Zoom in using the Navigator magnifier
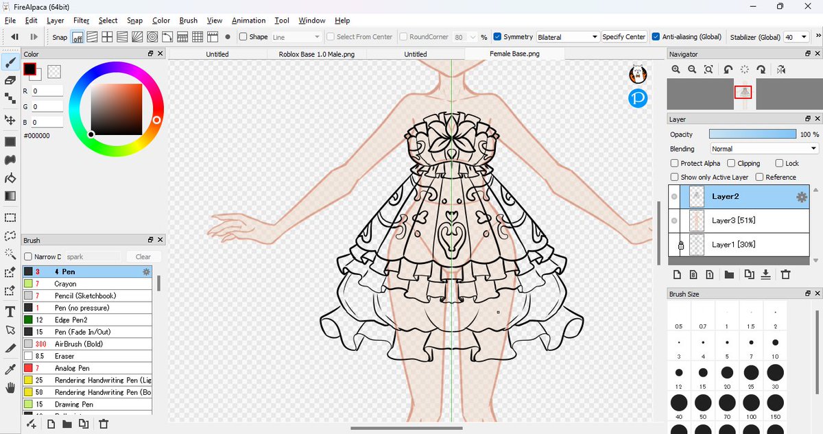The height and width of the screenshot is (434, 823). (676, 69)
